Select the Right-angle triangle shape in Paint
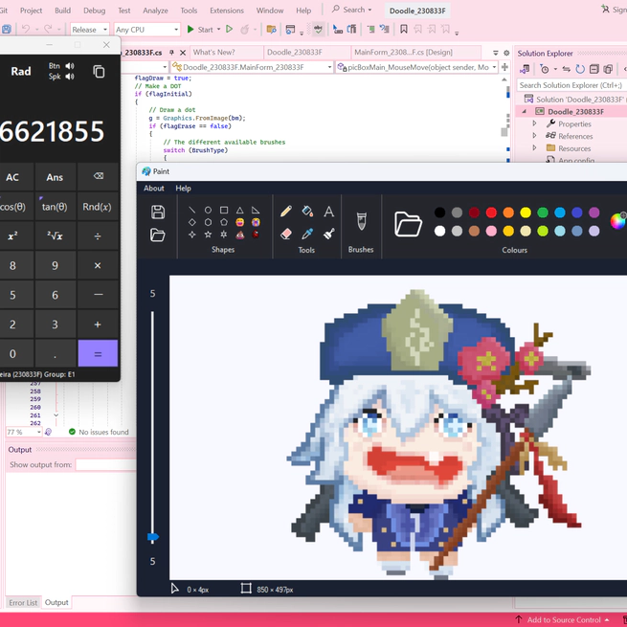Viewport: 627px width, 627px height. click(256, 210)
